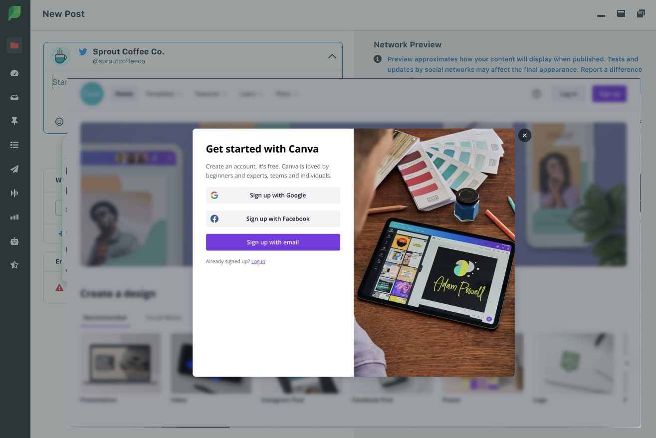Open the bot icon in sidebar
Viewport: 656px width, 438px height.
(x=14, y=241)
